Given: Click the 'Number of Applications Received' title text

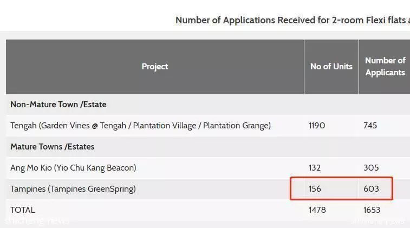Looking at the screenshot, I should click(x=292, y=20).
